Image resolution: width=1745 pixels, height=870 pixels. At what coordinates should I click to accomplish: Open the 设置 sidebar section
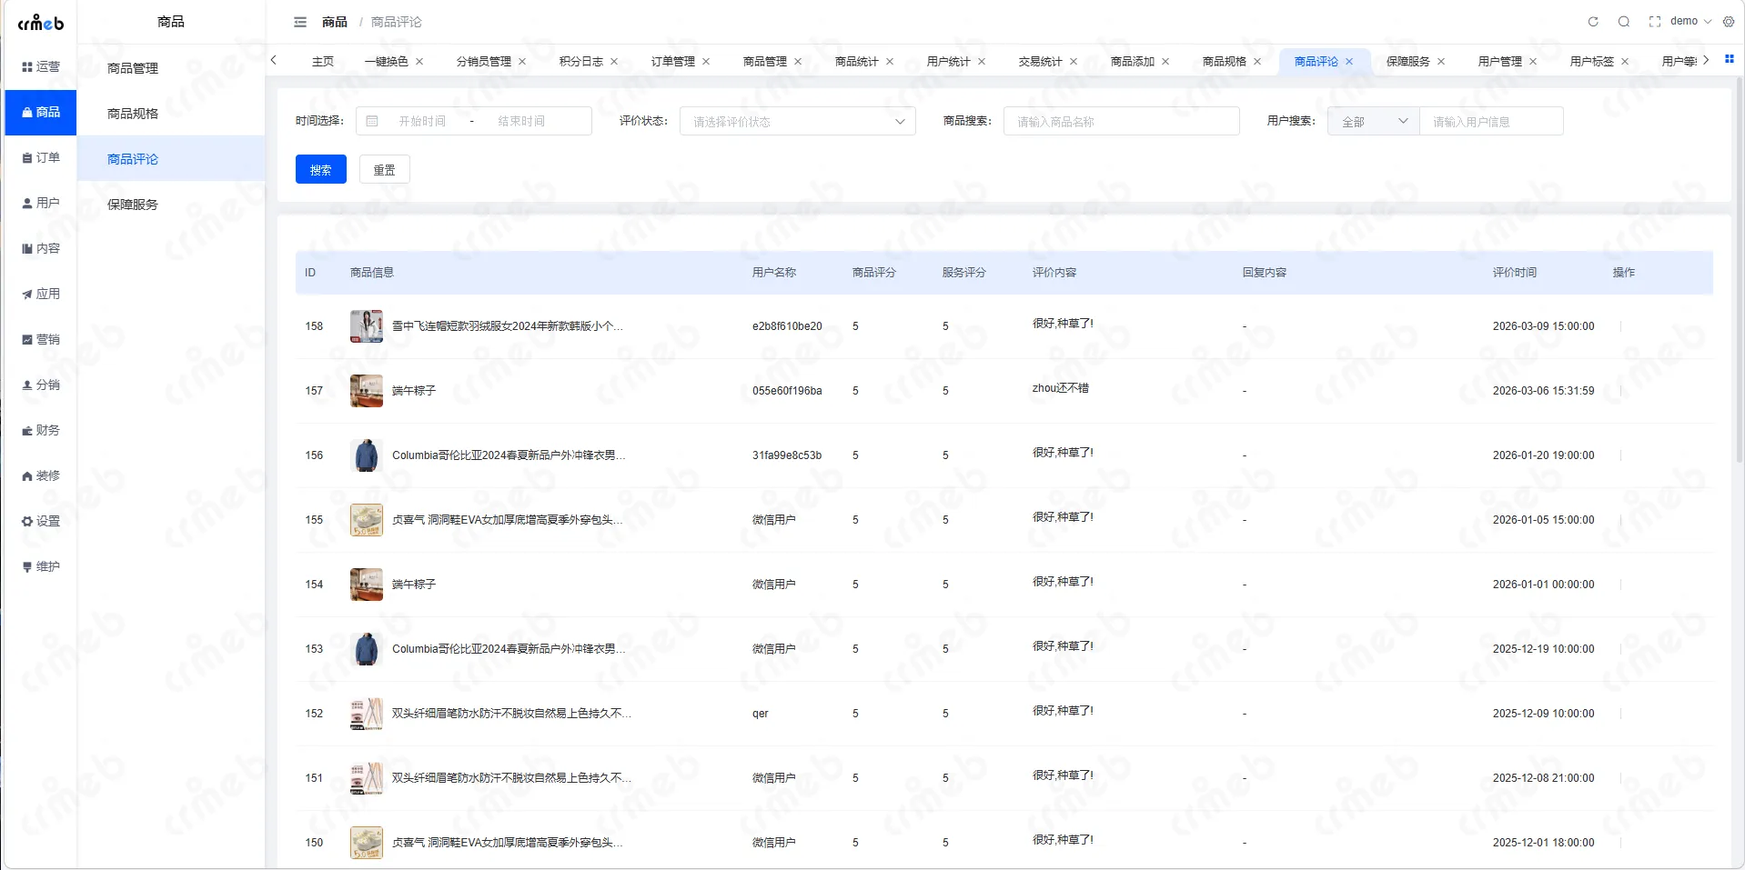point(41,521)
